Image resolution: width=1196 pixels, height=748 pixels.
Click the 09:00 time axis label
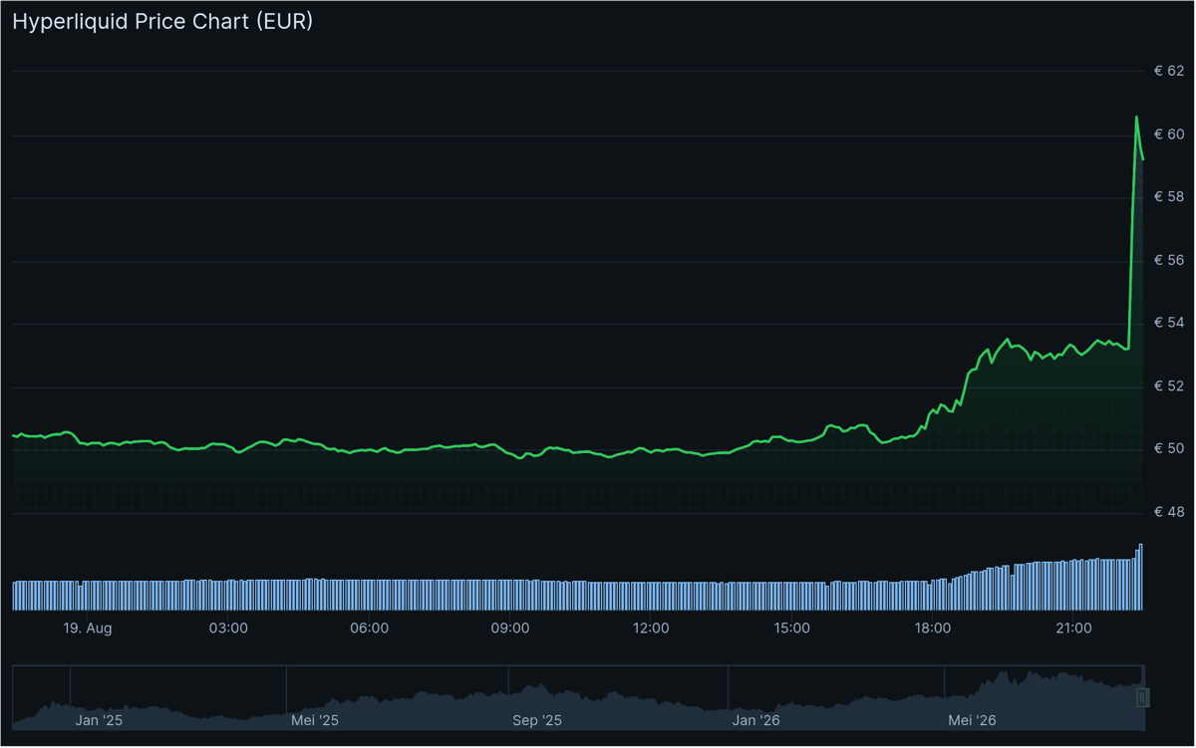click(510, 628)
